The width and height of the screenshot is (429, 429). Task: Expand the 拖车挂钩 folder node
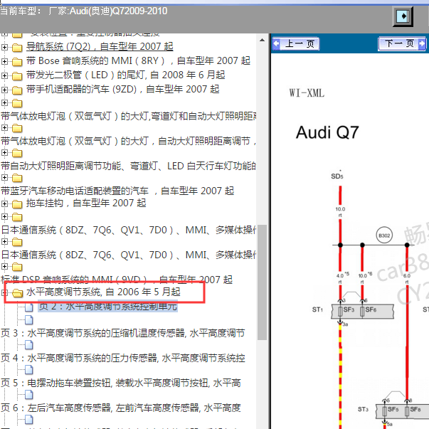click(x=4, y=203)
